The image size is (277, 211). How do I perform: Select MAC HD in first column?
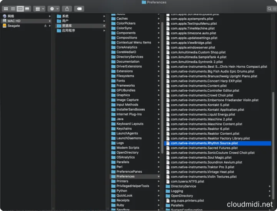(14, 21)
